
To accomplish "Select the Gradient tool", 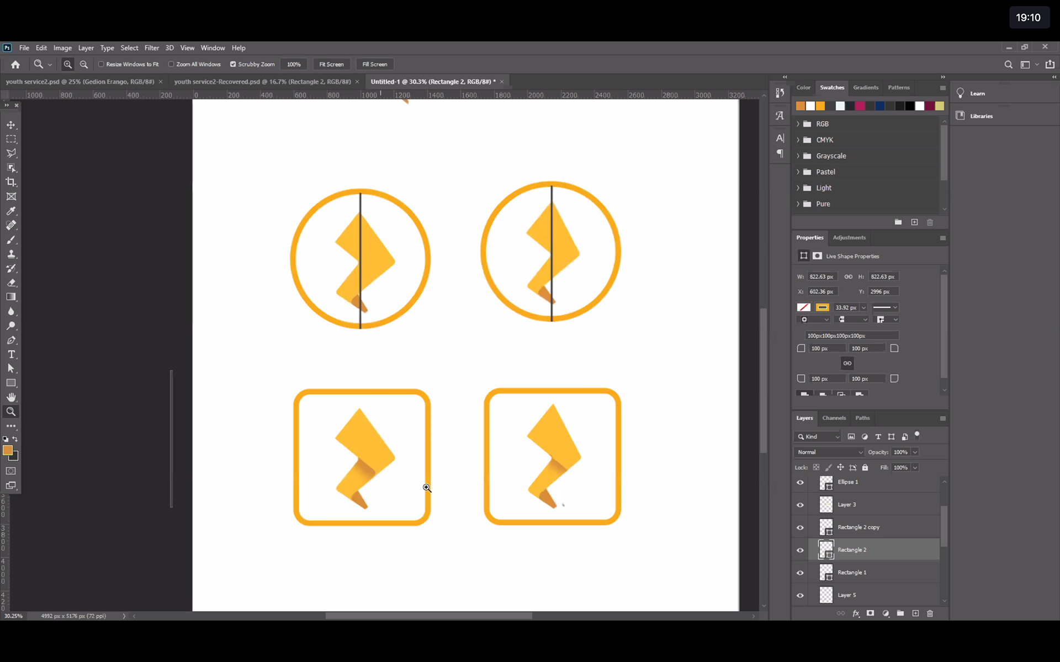I will pyautogui.click(x=11, y=297).
